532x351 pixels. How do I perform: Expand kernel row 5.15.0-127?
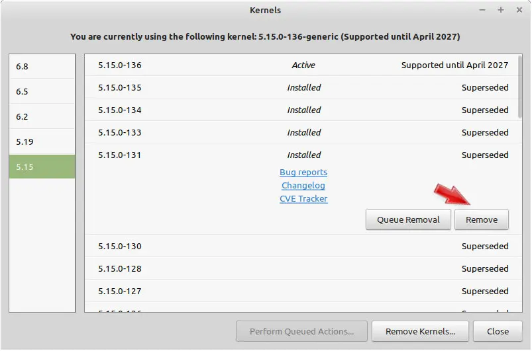pos(301,291)
